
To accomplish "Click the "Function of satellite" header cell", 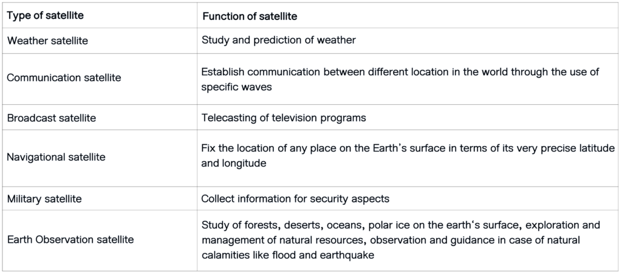I will (408, 16).
